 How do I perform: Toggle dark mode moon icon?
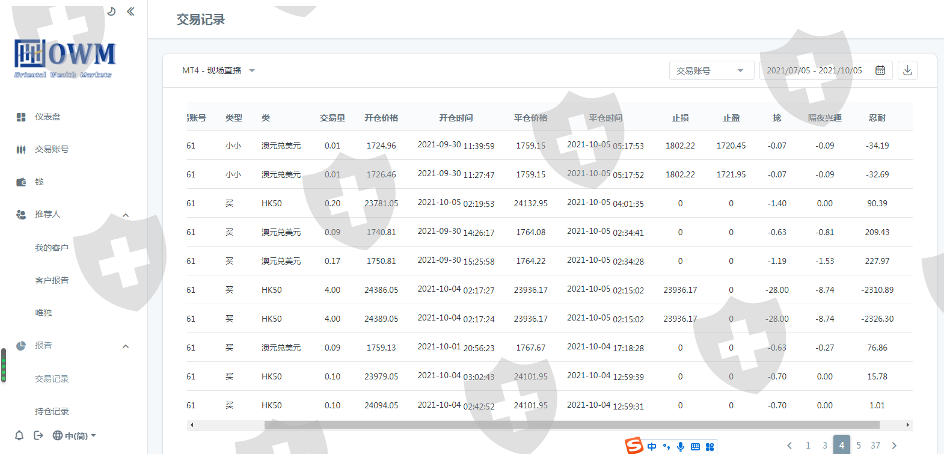[111, 11]
